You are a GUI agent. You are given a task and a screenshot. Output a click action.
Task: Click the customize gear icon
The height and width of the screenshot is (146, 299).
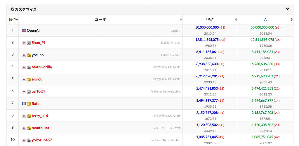12,9
